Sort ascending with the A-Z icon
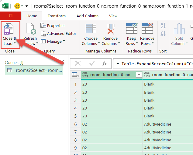This screenshot has width=193, height=155. coord(163,26)
